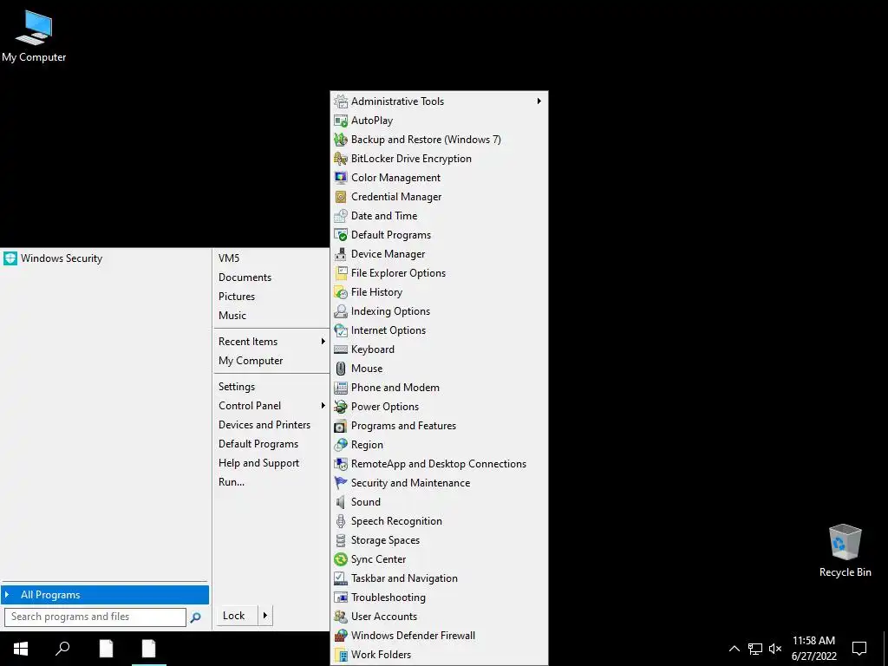
Task: Click the File History icon
Action: click(x=340, y=292)
